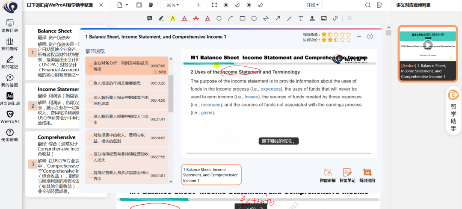The height and width of the screenshot is (209, 462).
Task: Click the 纠错 link on first chapter
Action: [x=160, y=72]
